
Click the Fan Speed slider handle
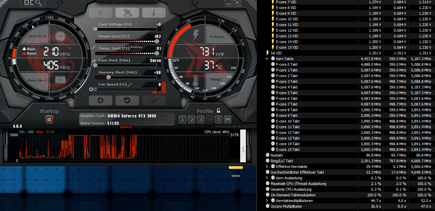pos(96,89)
